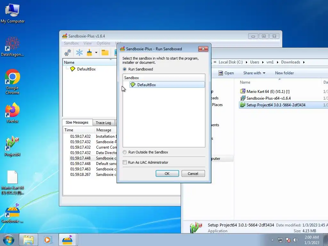This screenshot has width=328, height=246.
Task: Open the DataWagon desktop shortcut
Action: [12, 46]
